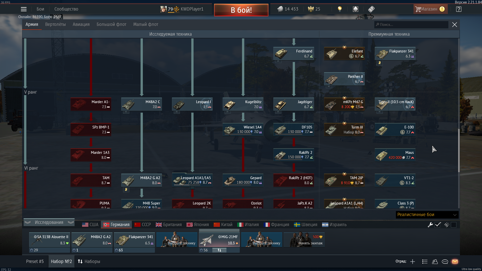
Task: Open the squad list icon
Action: [x=425, y=262]
